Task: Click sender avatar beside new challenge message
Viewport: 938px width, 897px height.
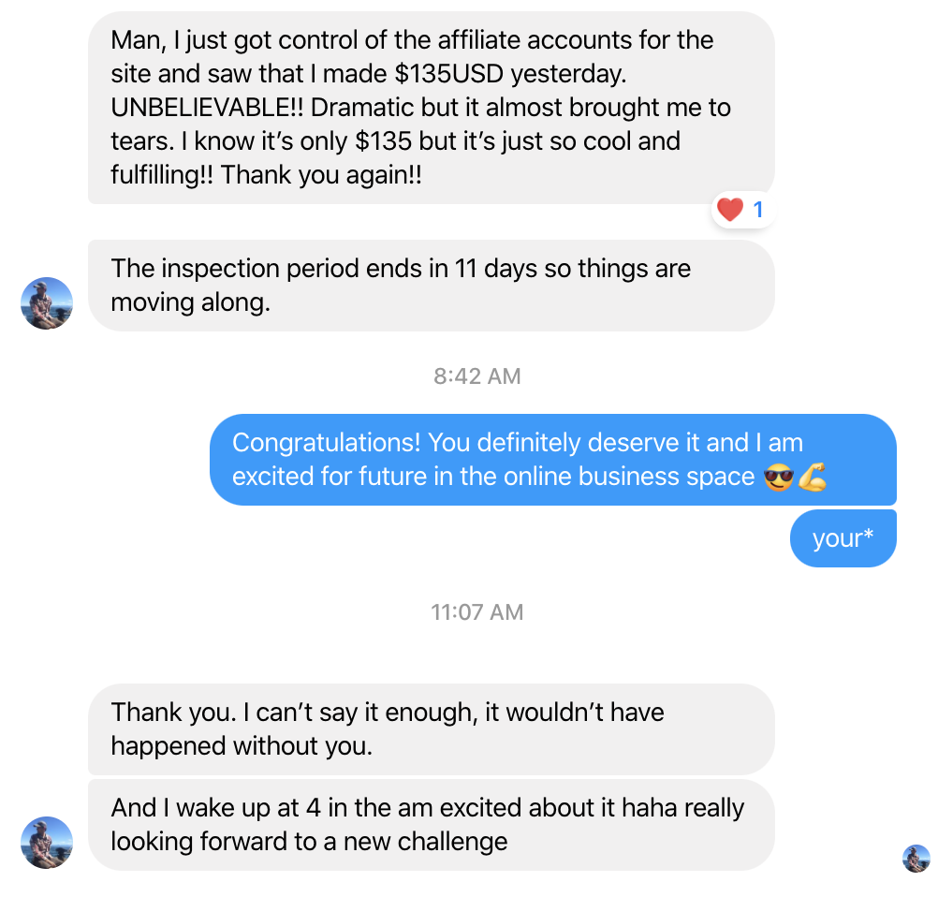Action: 47,843
